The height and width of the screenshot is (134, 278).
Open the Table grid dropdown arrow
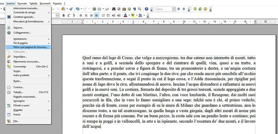coord(103,9)
